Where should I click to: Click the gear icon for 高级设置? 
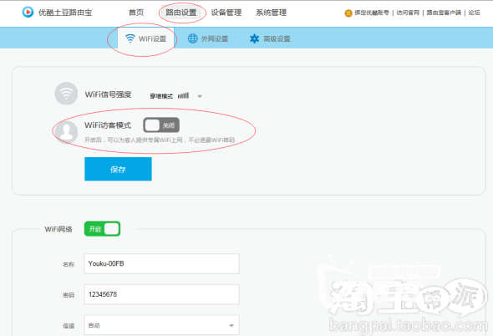254,38
